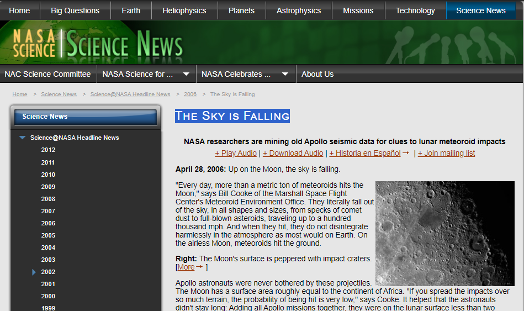The image size is (524, 311).
Task: Select year 2007 in sidebar
Action: point(48,211)
